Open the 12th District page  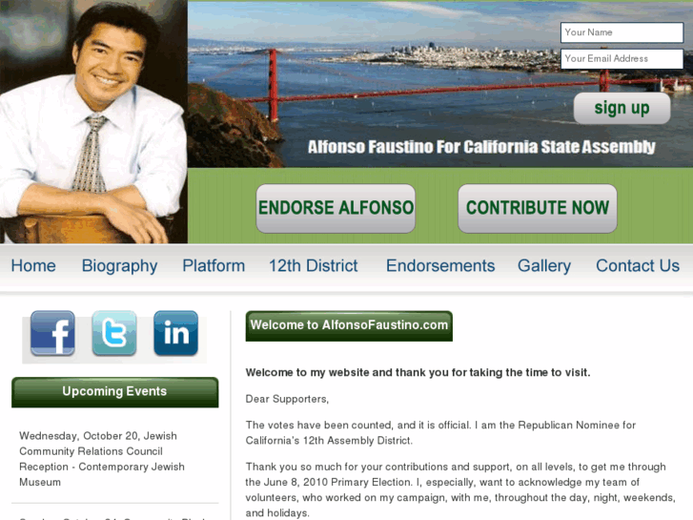click(314, 266)
